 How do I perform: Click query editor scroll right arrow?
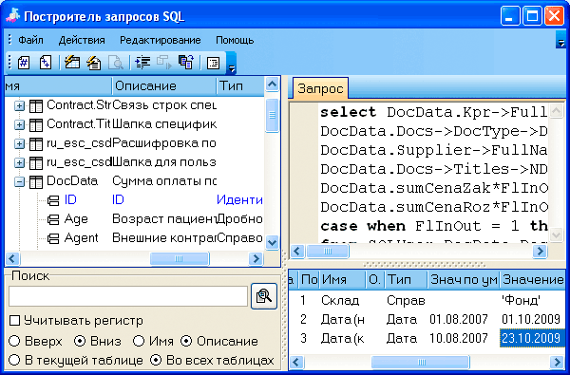pos(541,251)
